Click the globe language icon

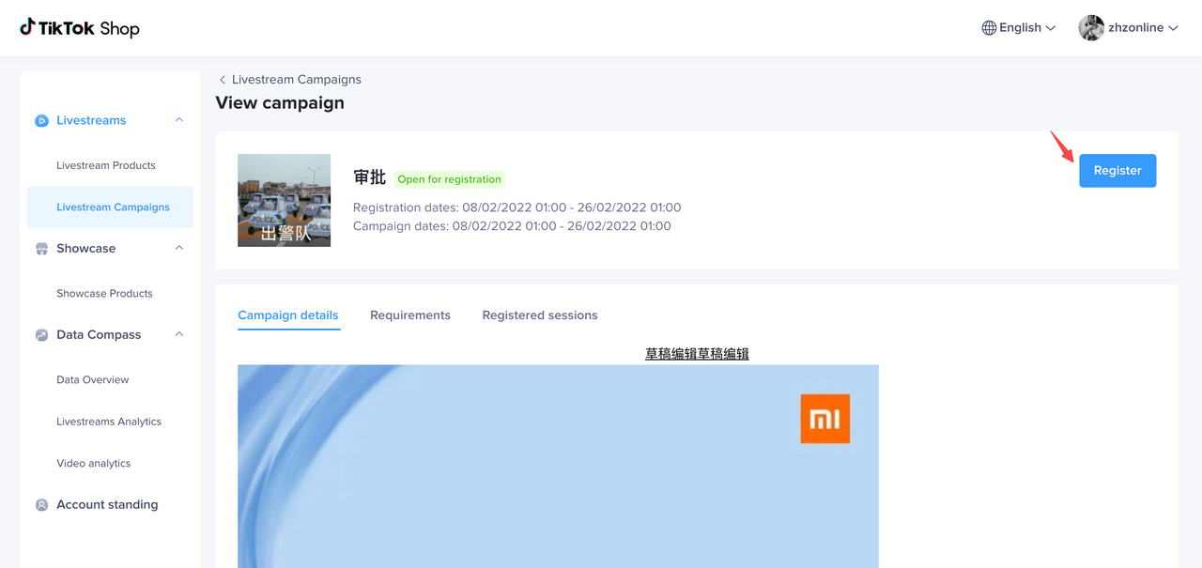[989, 28]
